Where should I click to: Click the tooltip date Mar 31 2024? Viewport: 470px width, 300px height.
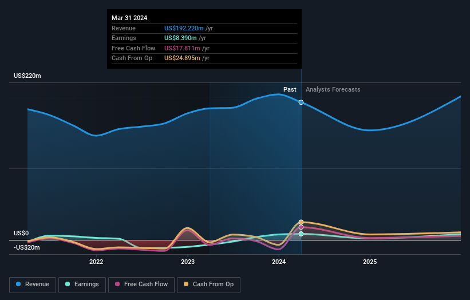coord(129,18)
